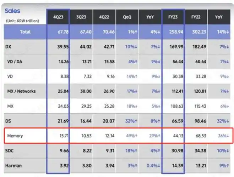Select the Memory row label
Viewport: 234px width, 177px height.
(x=15, y=136)
